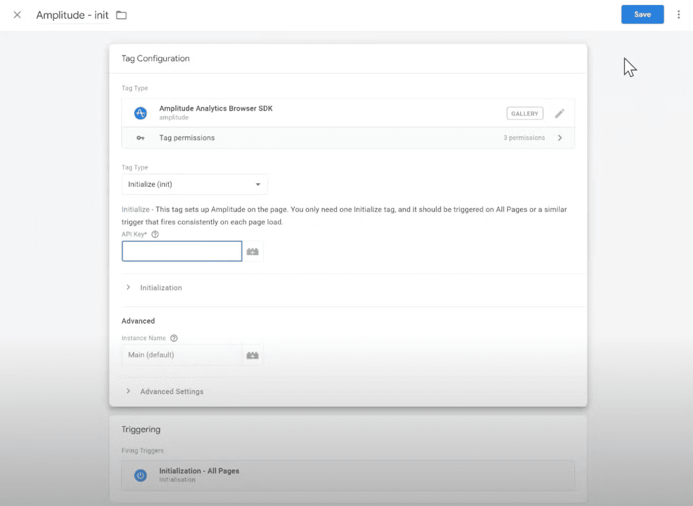Insert variable for Instance Name field
This screenshot has width=693, height=506.
point(253,355)
